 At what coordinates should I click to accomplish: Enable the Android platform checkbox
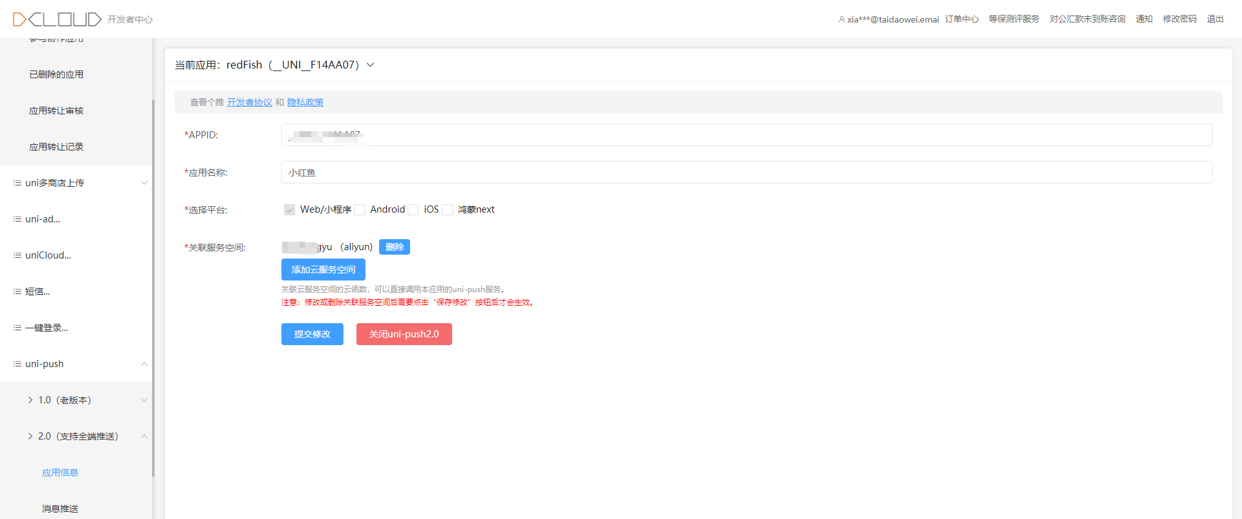click(360, 209)
